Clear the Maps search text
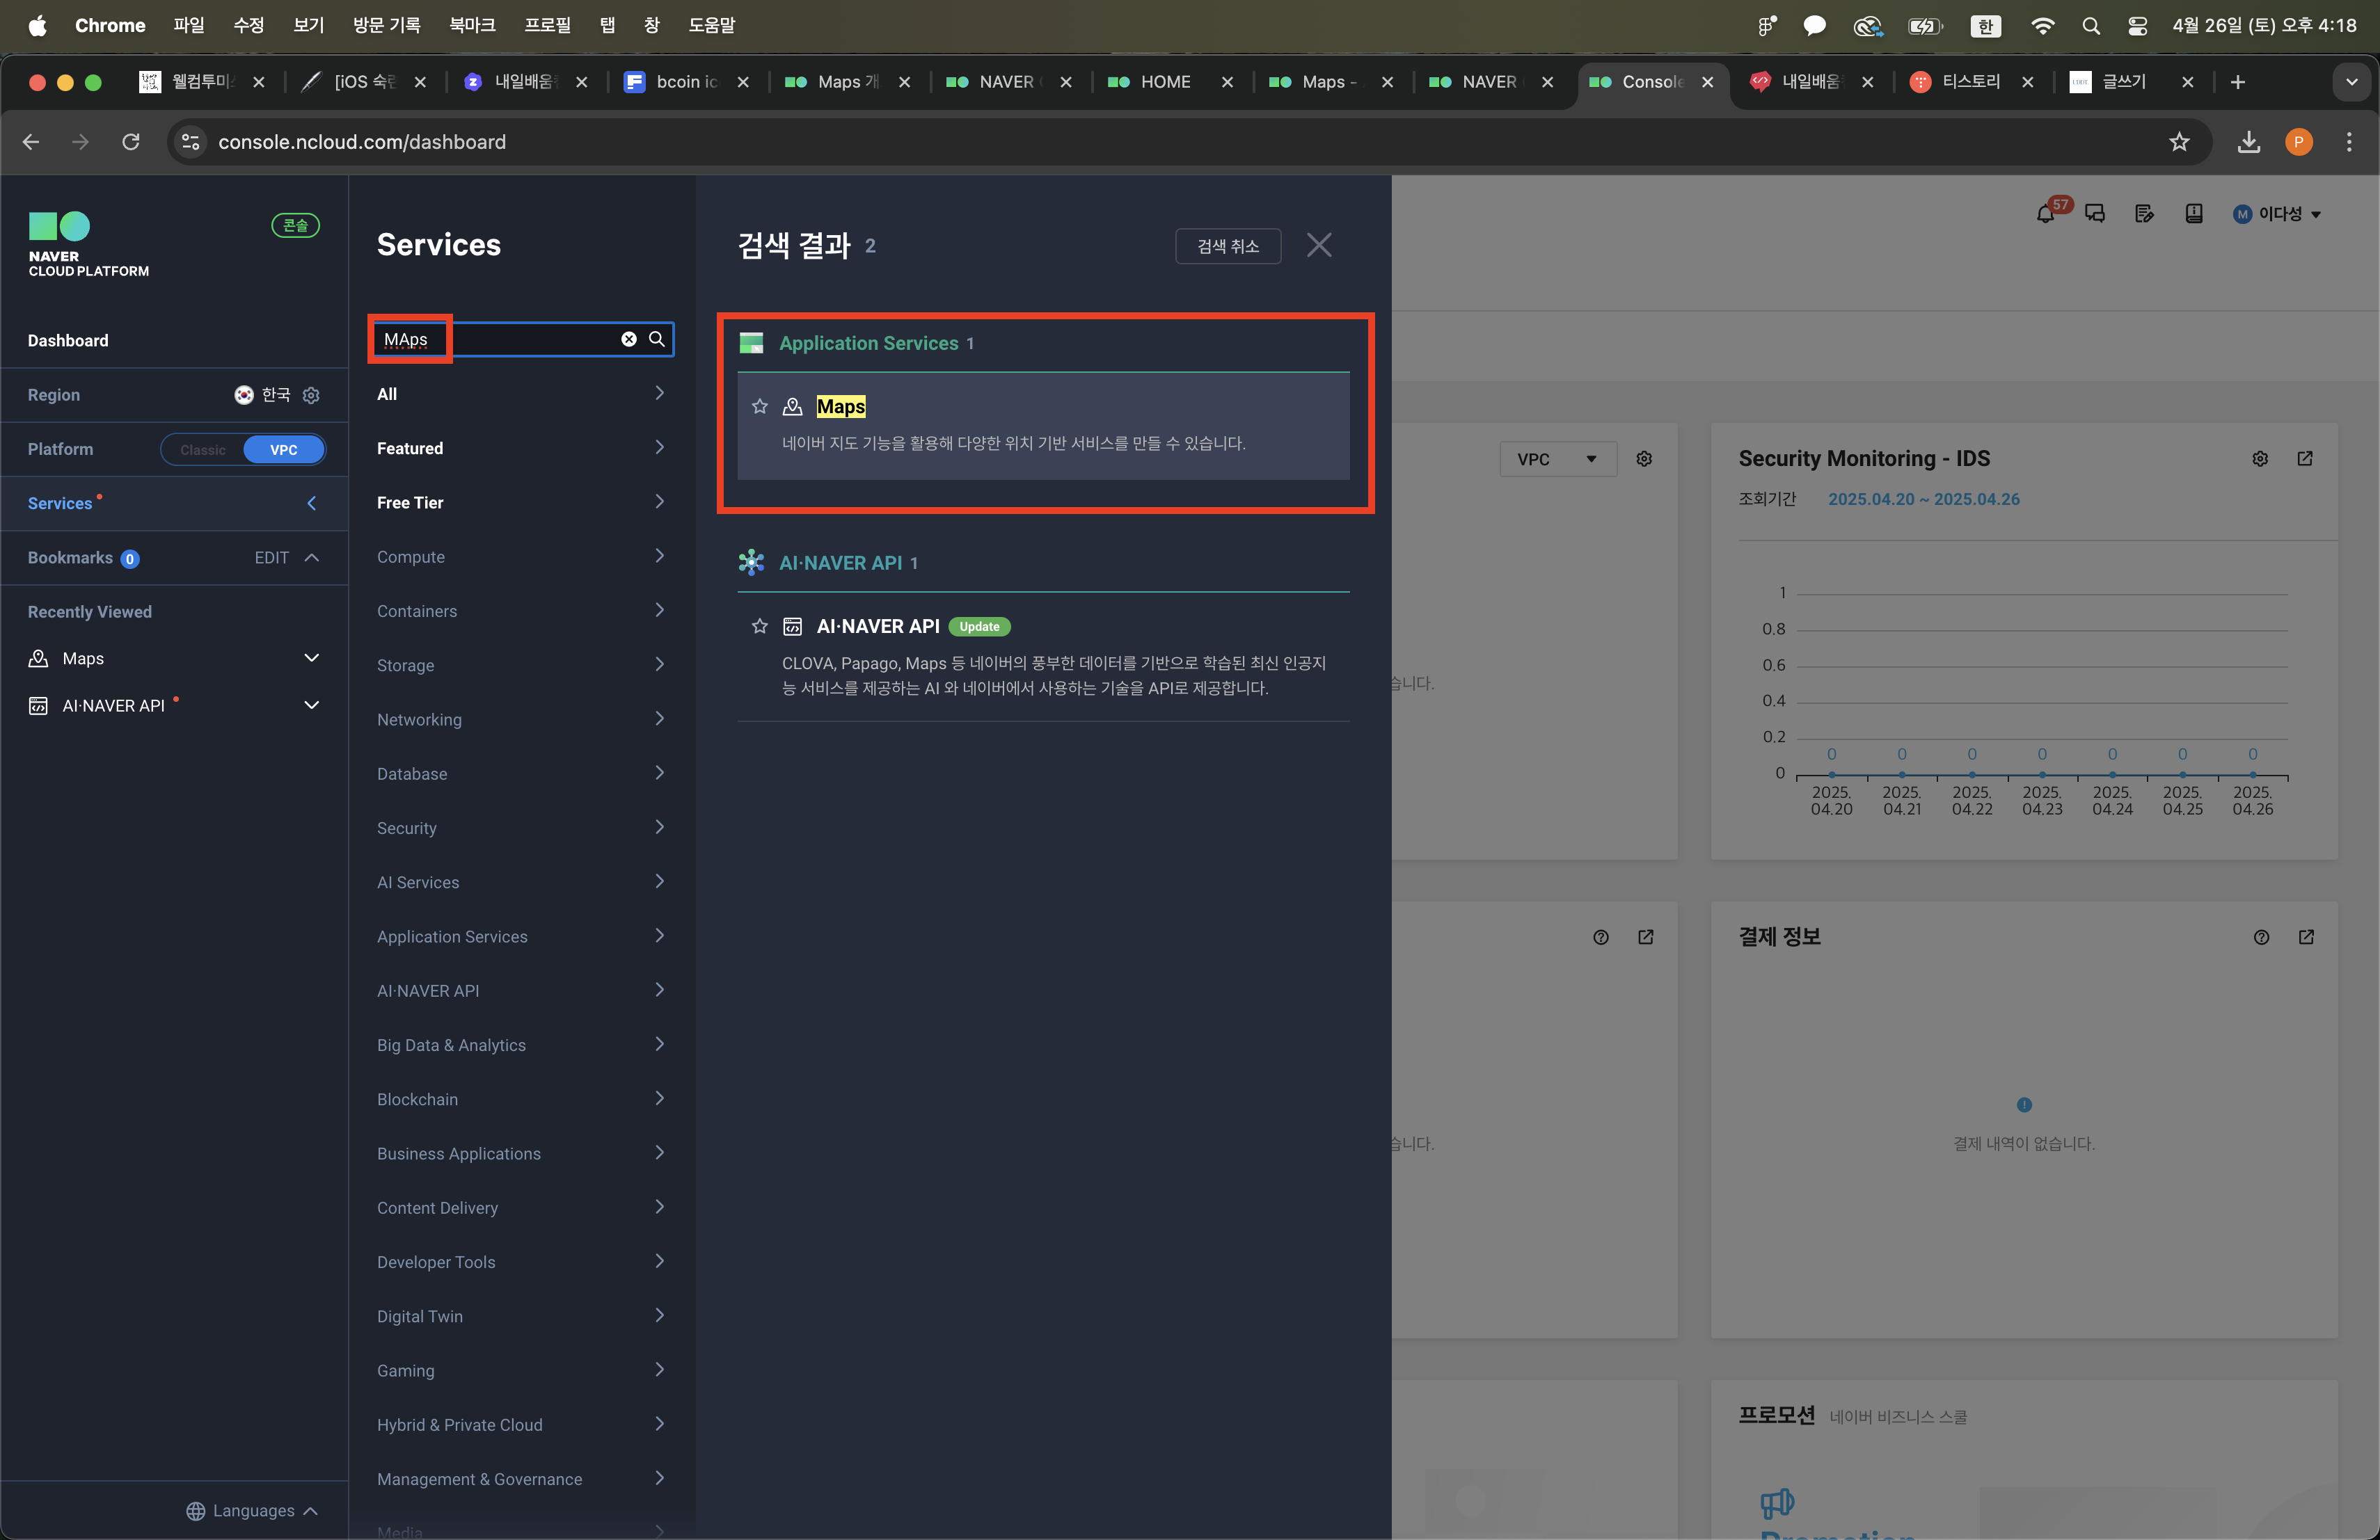The height and width of the screenshot is (1540, 2380). coord(629,339)
